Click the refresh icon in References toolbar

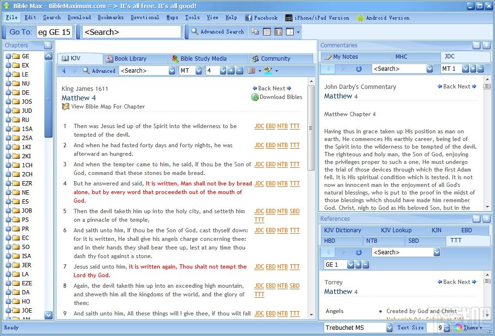pos(359,252)
